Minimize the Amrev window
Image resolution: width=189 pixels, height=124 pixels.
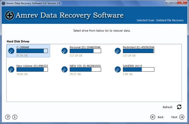[x=168, y=2]
